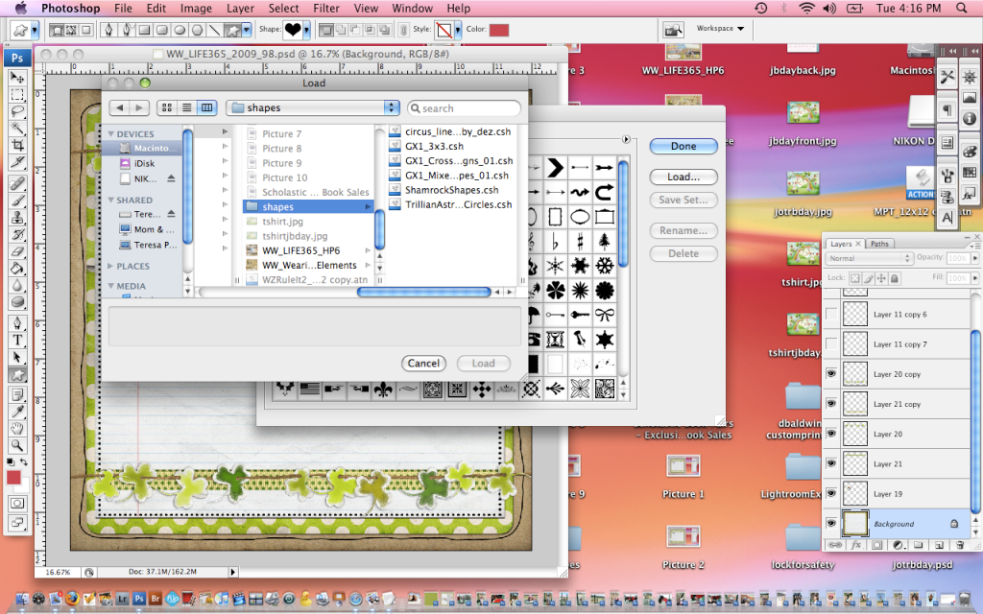
Task: Hide Layer 19 visibility
Action: tap(831, 494)
